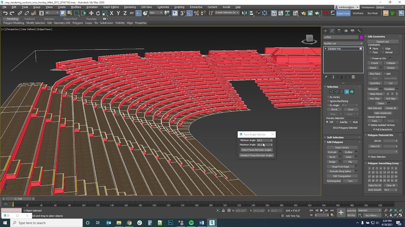Screen dimensions: 405x227
Task: Enable the Ignore Backfacing checkbox
Action: [328, 101]
